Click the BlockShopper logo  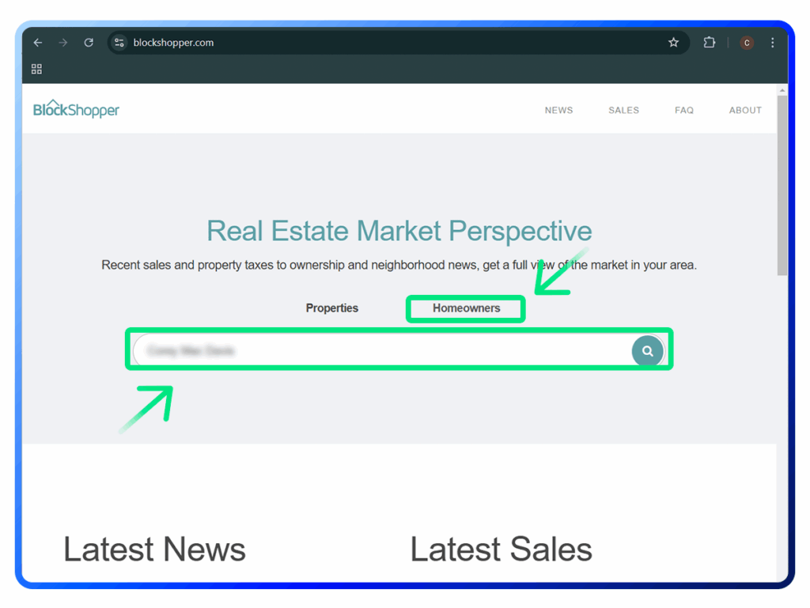tap(76, 109)
